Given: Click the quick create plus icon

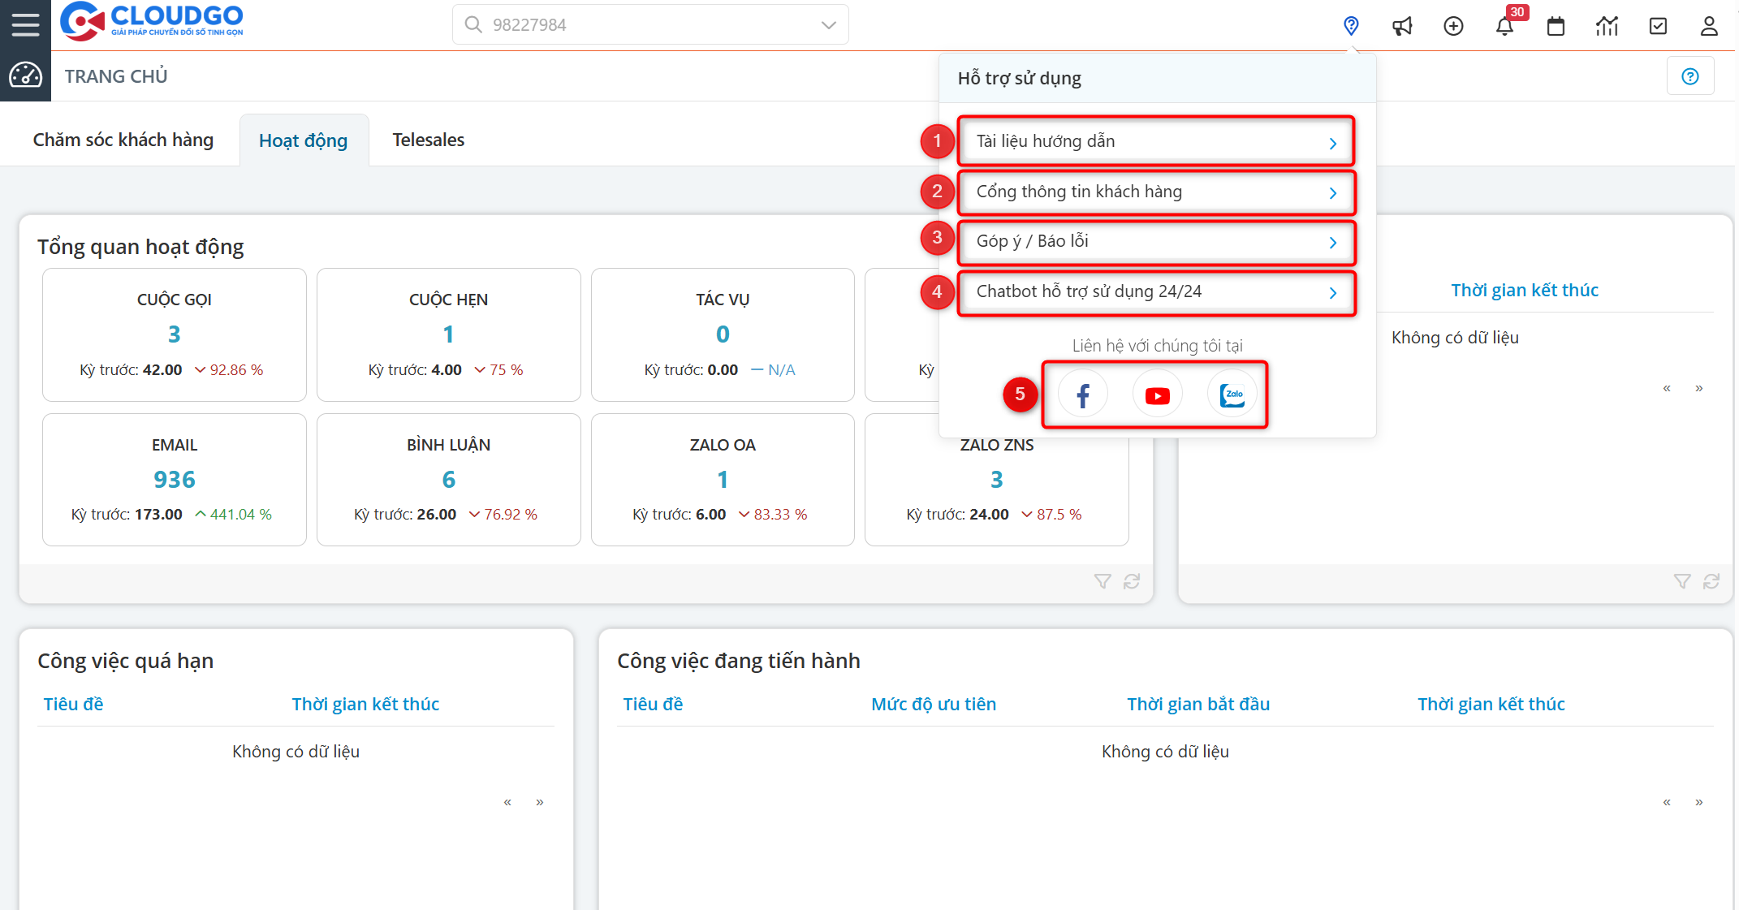Looking at the screenshot, I should point(1453,26).
